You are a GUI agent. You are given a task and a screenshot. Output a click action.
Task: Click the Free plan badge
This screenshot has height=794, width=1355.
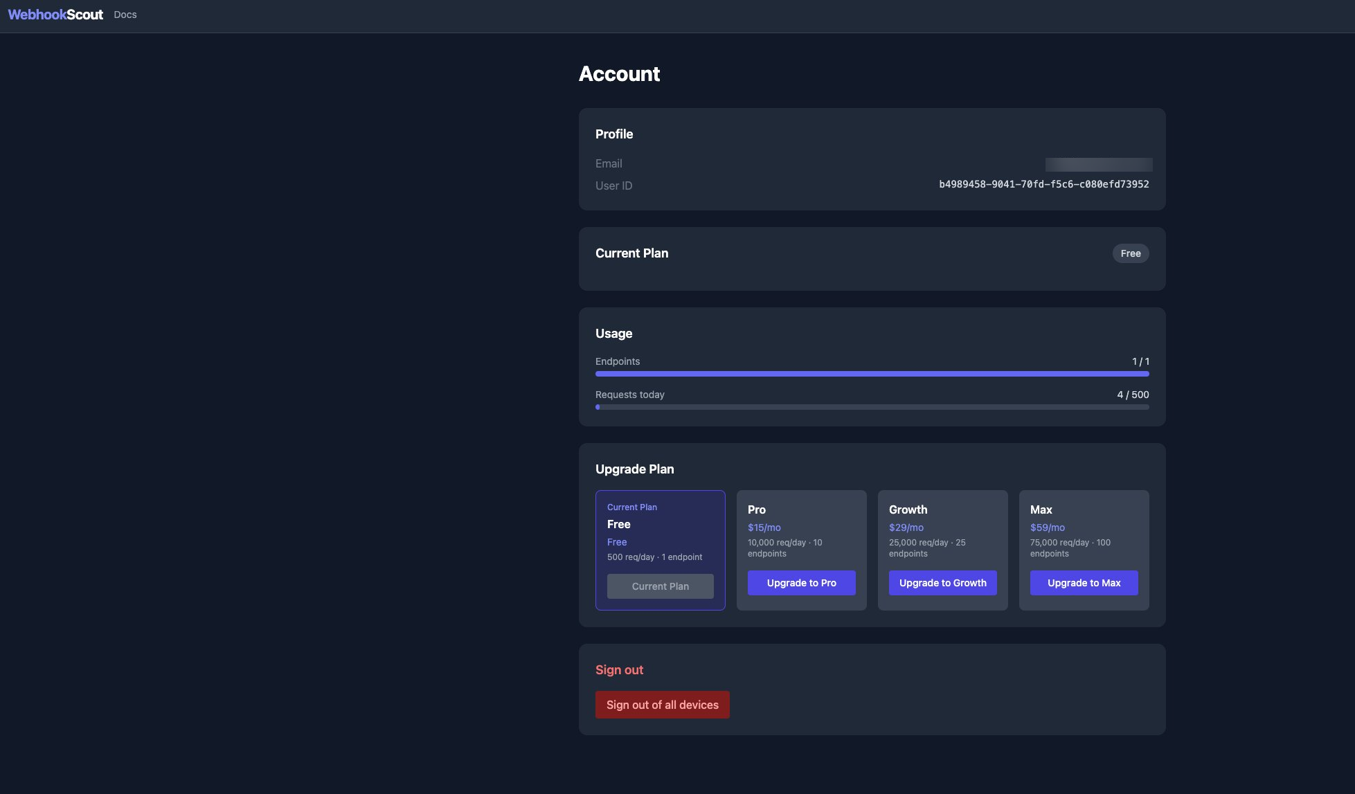pos(1130,253)
